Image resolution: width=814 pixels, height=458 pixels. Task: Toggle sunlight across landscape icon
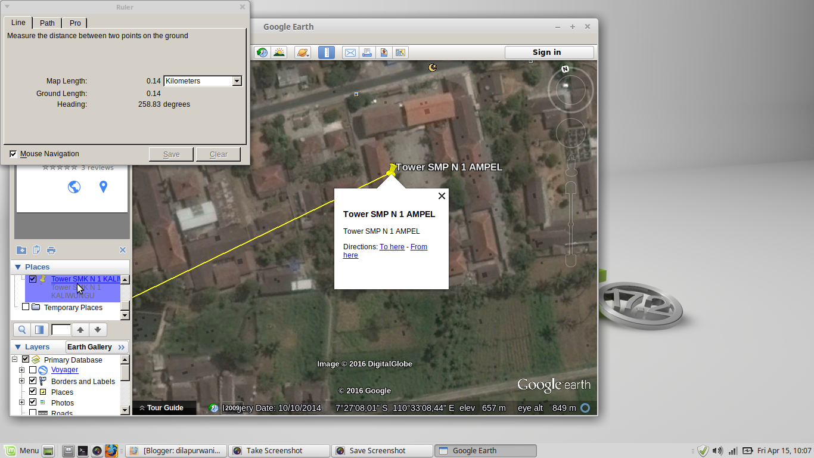(x=279, y=52)
